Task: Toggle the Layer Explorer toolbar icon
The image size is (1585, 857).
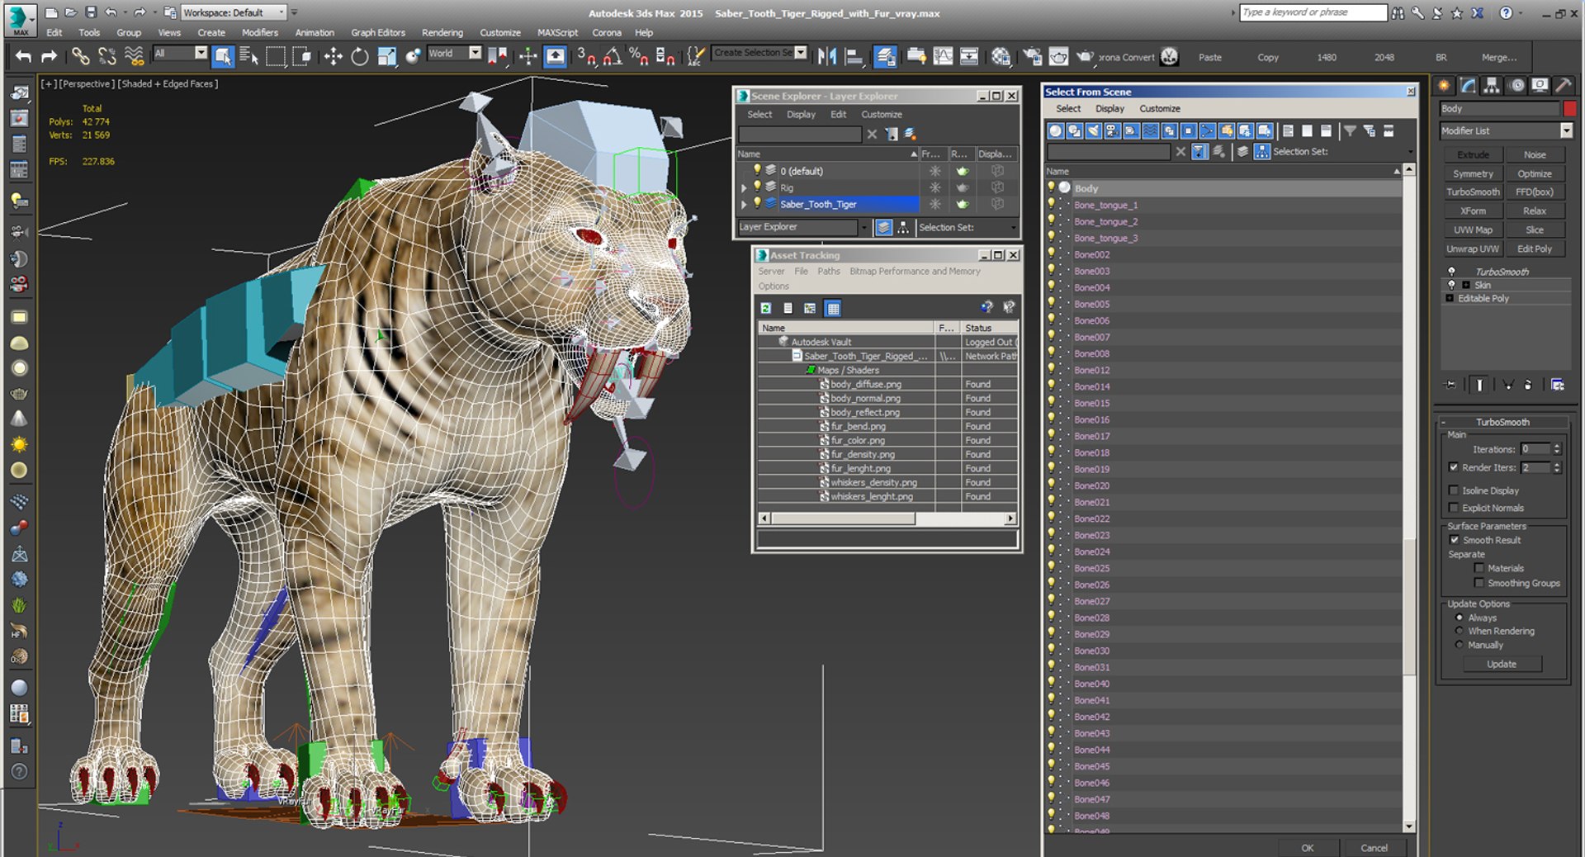Action: [885, 56]
